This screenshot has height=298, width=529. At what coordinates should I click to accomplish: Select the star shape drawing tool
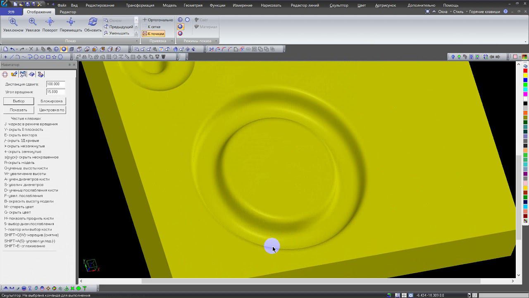54,57
